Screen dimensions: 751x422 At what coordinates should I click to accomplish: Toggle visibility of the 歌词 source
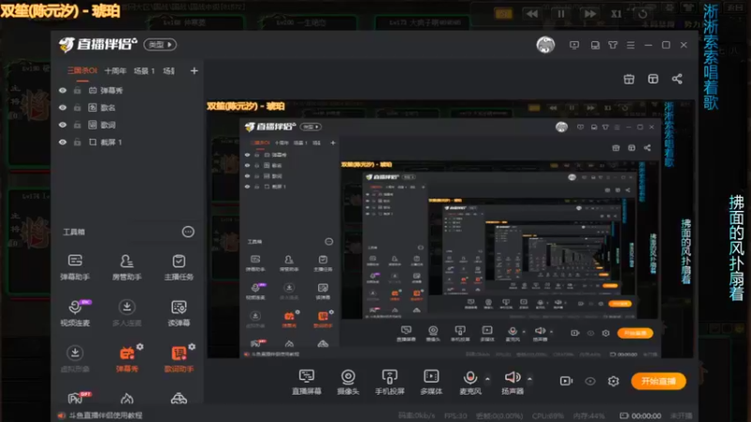click(x=63, y=125)
